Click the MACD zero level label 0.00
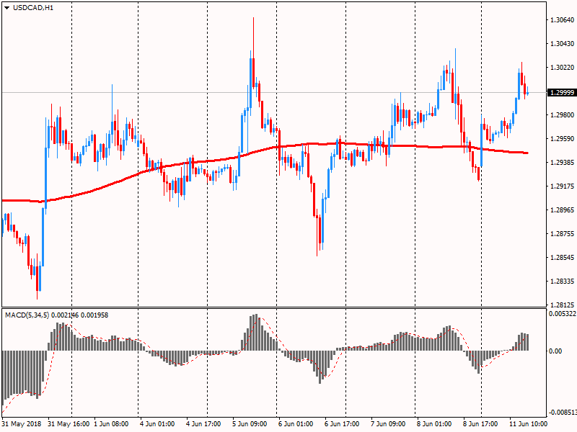Screen dimensions: 577x432 tap(556, 351)
